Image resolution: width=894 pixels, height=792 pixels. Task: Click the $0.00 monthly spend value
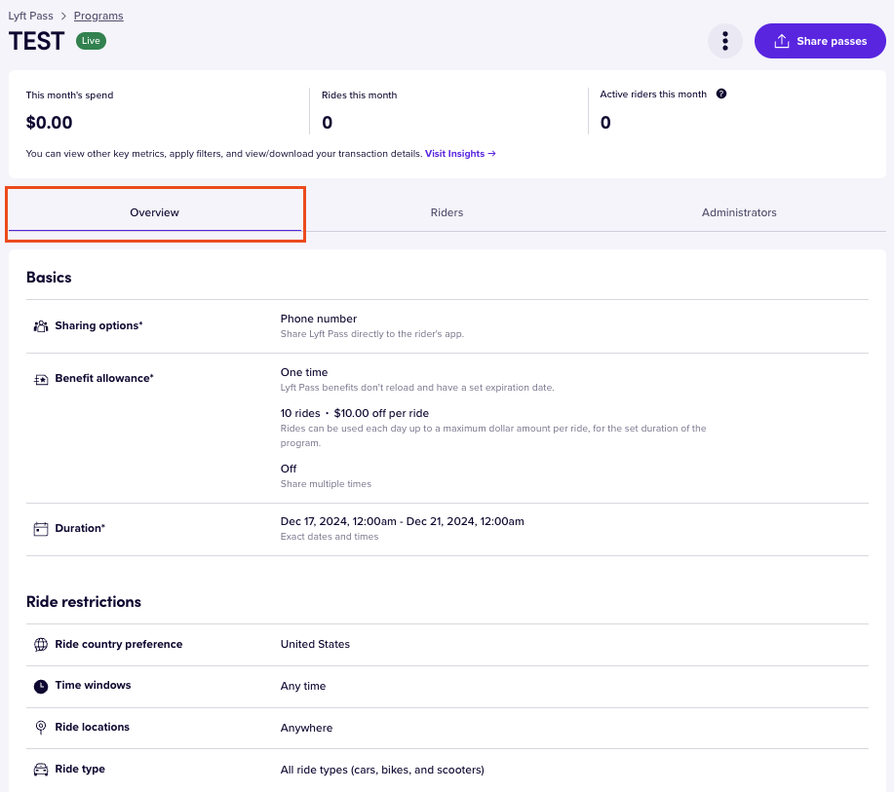click(x=49, y=123)
